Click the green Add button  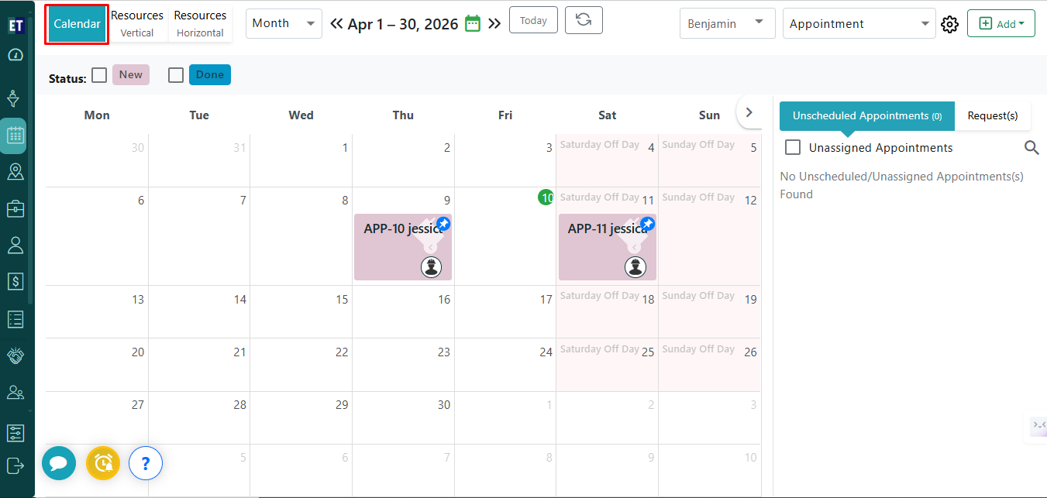(x=1001, y=23)
